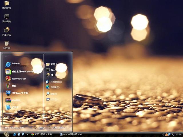This screenshot has width=183, height=137.
Task: Choose Search (搜索) in the Start menu
Action: pyautogui.click(x=51, y=94)
